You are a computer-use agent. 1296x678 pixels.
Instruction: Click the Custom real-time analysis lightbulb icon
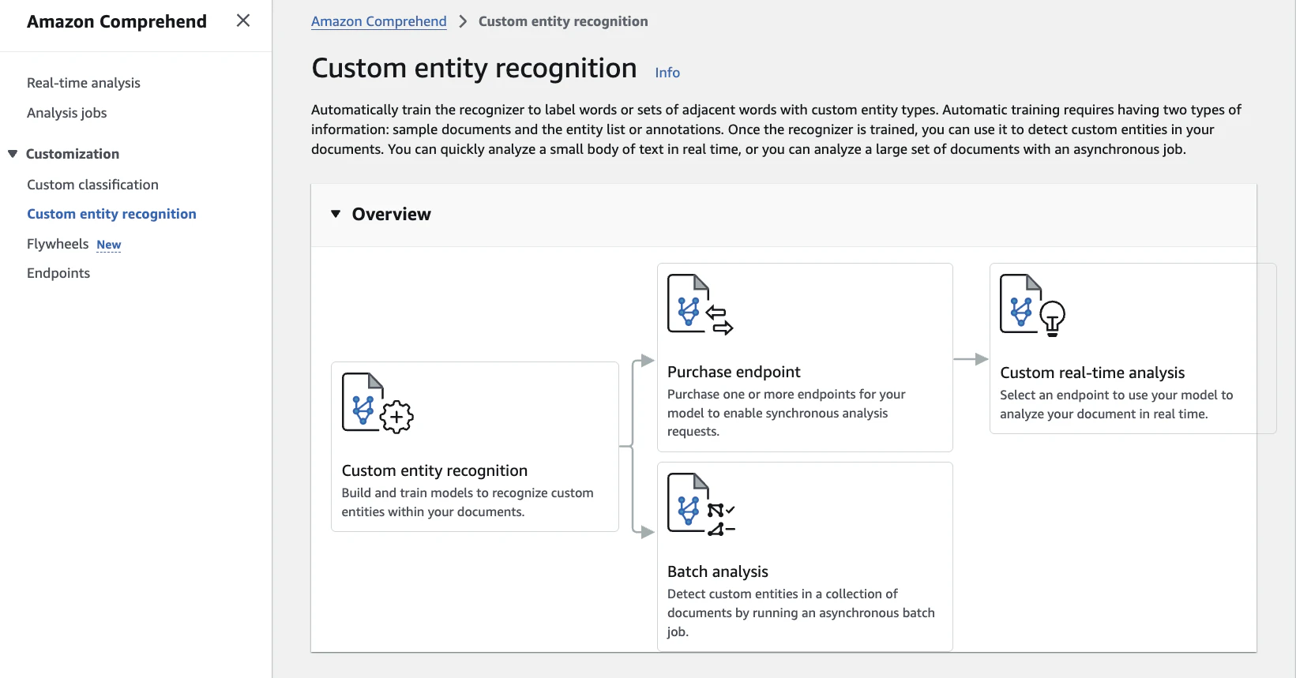point(1053,318)
